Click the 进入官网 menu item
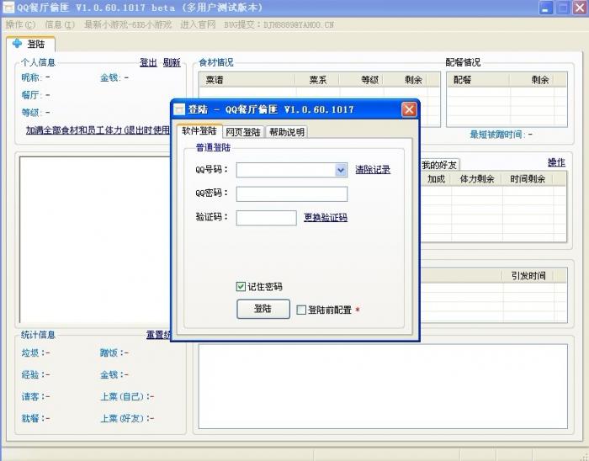The image size is (589, 461). 198,24
